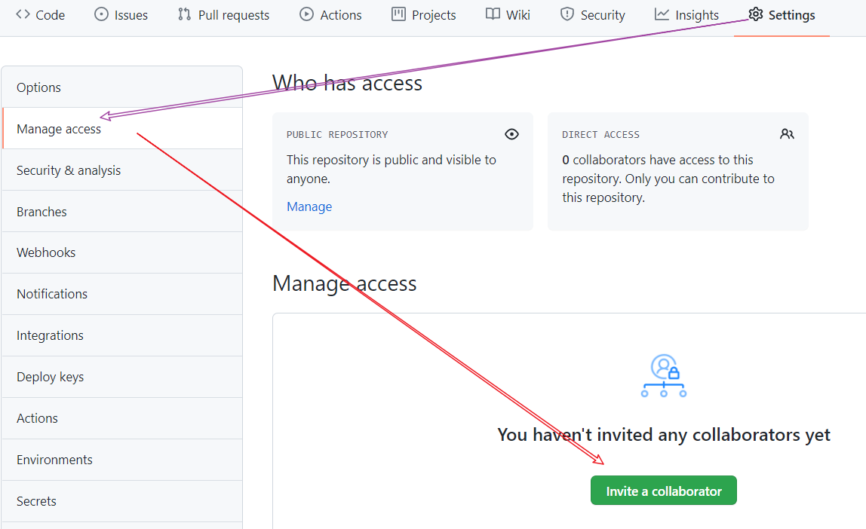Click the Projects board icon
Screen dimensions: 866x529
398,14
